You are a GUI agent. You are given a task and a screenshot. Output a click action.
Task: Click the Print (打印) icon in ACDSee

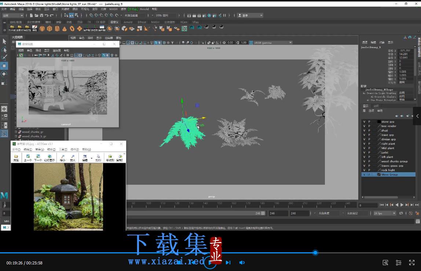pos(98,158)
